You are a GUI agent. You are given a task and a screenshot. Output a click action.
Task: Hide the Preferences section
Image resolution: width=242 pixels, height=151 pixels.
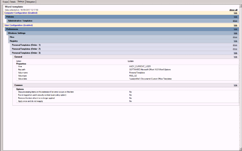point(235,29)
